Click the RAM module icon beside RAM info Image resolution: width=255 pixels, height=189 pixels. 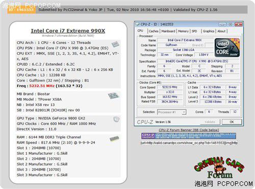click(114, 139)
